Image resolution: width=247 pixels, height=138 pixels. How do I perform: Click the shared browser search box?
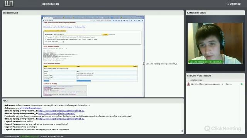point(102,21)
